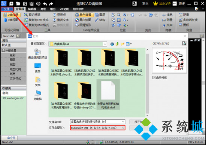Select 3DLamborgini.dxf in favorites
Screen dimensions: 206x145
pos(13,98)
